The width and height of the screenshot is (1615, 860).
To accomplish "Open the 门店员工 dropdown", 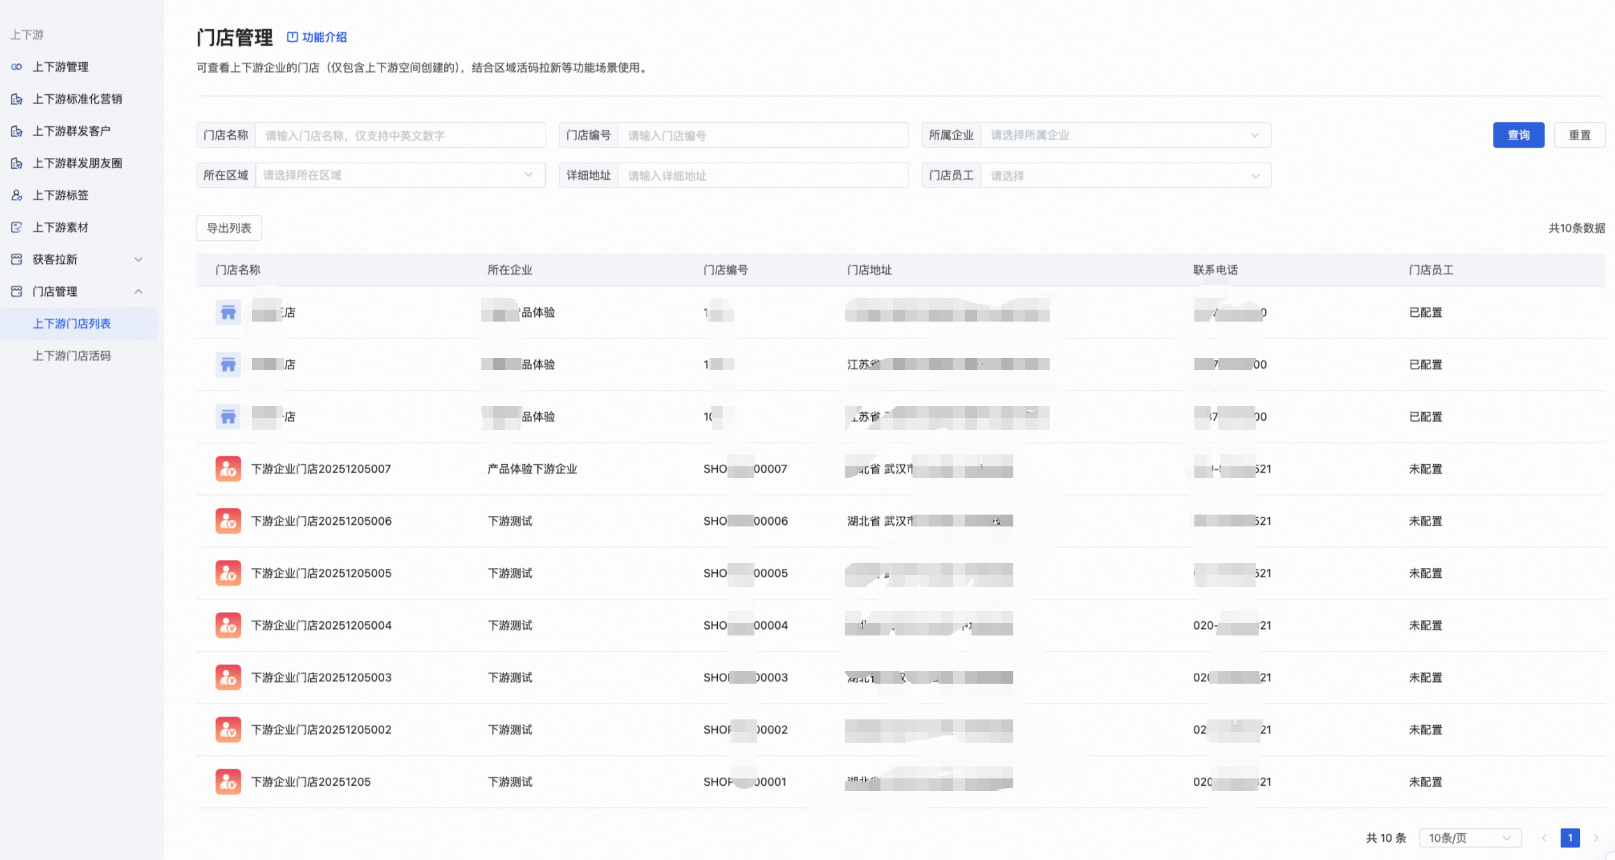I will pos(1126,176).
